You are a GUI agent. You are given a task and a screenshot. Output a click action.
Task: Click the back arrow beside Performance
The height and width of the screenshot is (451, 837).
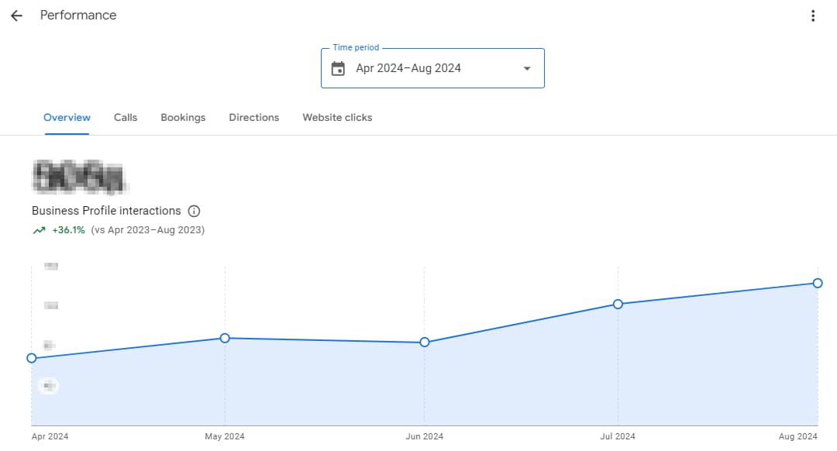pos(16,15)
